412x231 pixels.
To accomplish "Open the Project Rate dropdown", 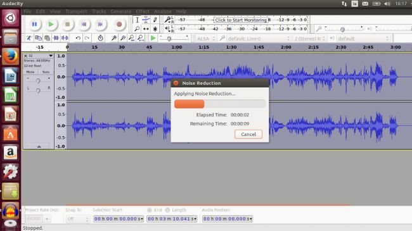I will coord(47,219).
